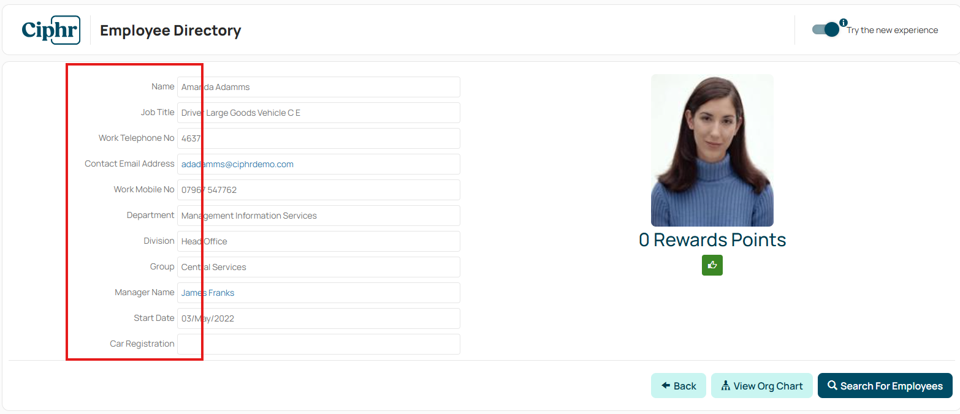Click the Department label
Viewport: 960px width, 414px height.
point(151,215)
